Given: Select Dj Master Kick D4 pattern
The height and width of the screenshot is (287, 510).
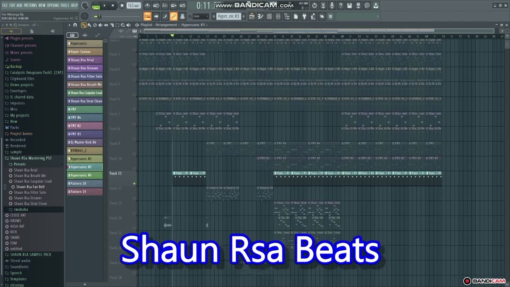Looking at the screenshot, I should click(84, 142).
